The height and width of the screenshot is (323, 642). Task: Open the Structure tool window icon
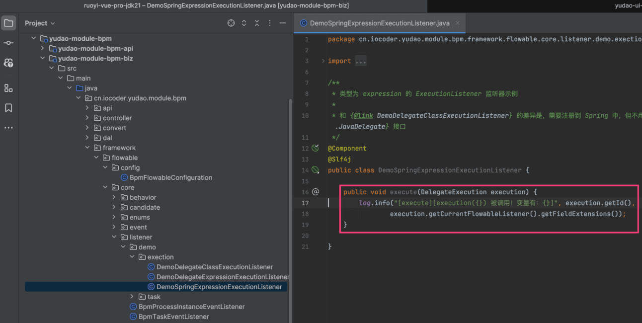coord(8,88)
